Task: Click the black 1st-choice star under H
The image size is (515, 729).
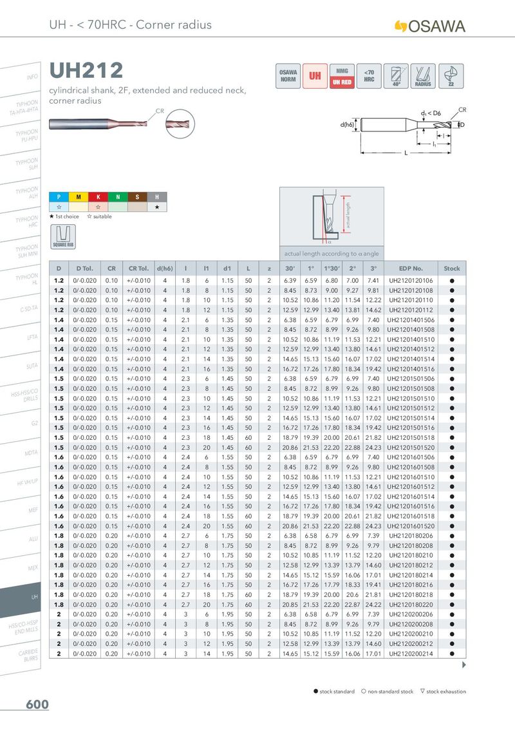Action: 157,207
